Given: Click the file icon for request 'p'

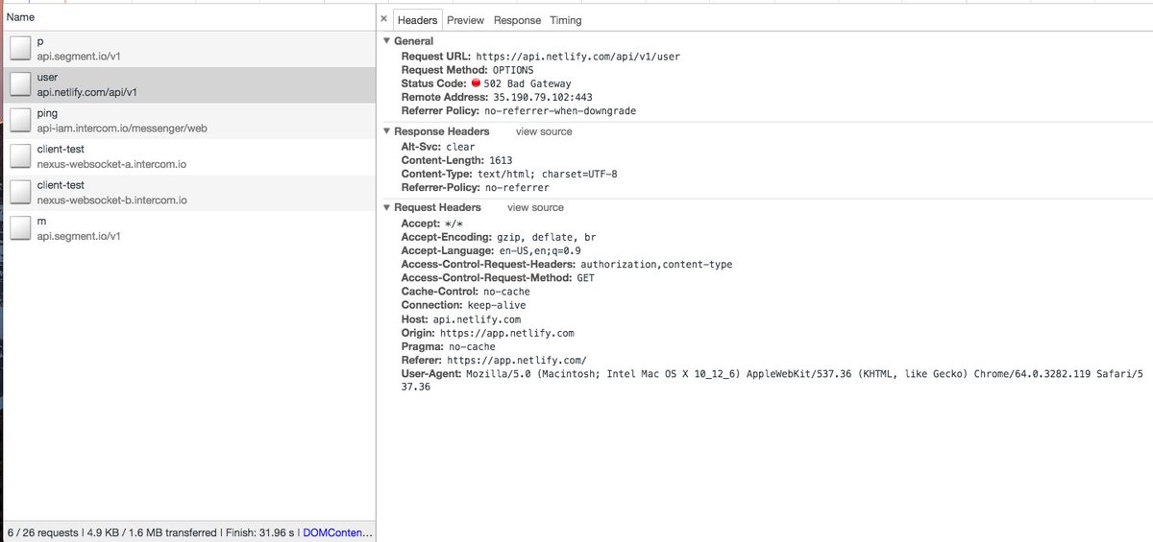Looking at the screenshot, I should [20, 49].
